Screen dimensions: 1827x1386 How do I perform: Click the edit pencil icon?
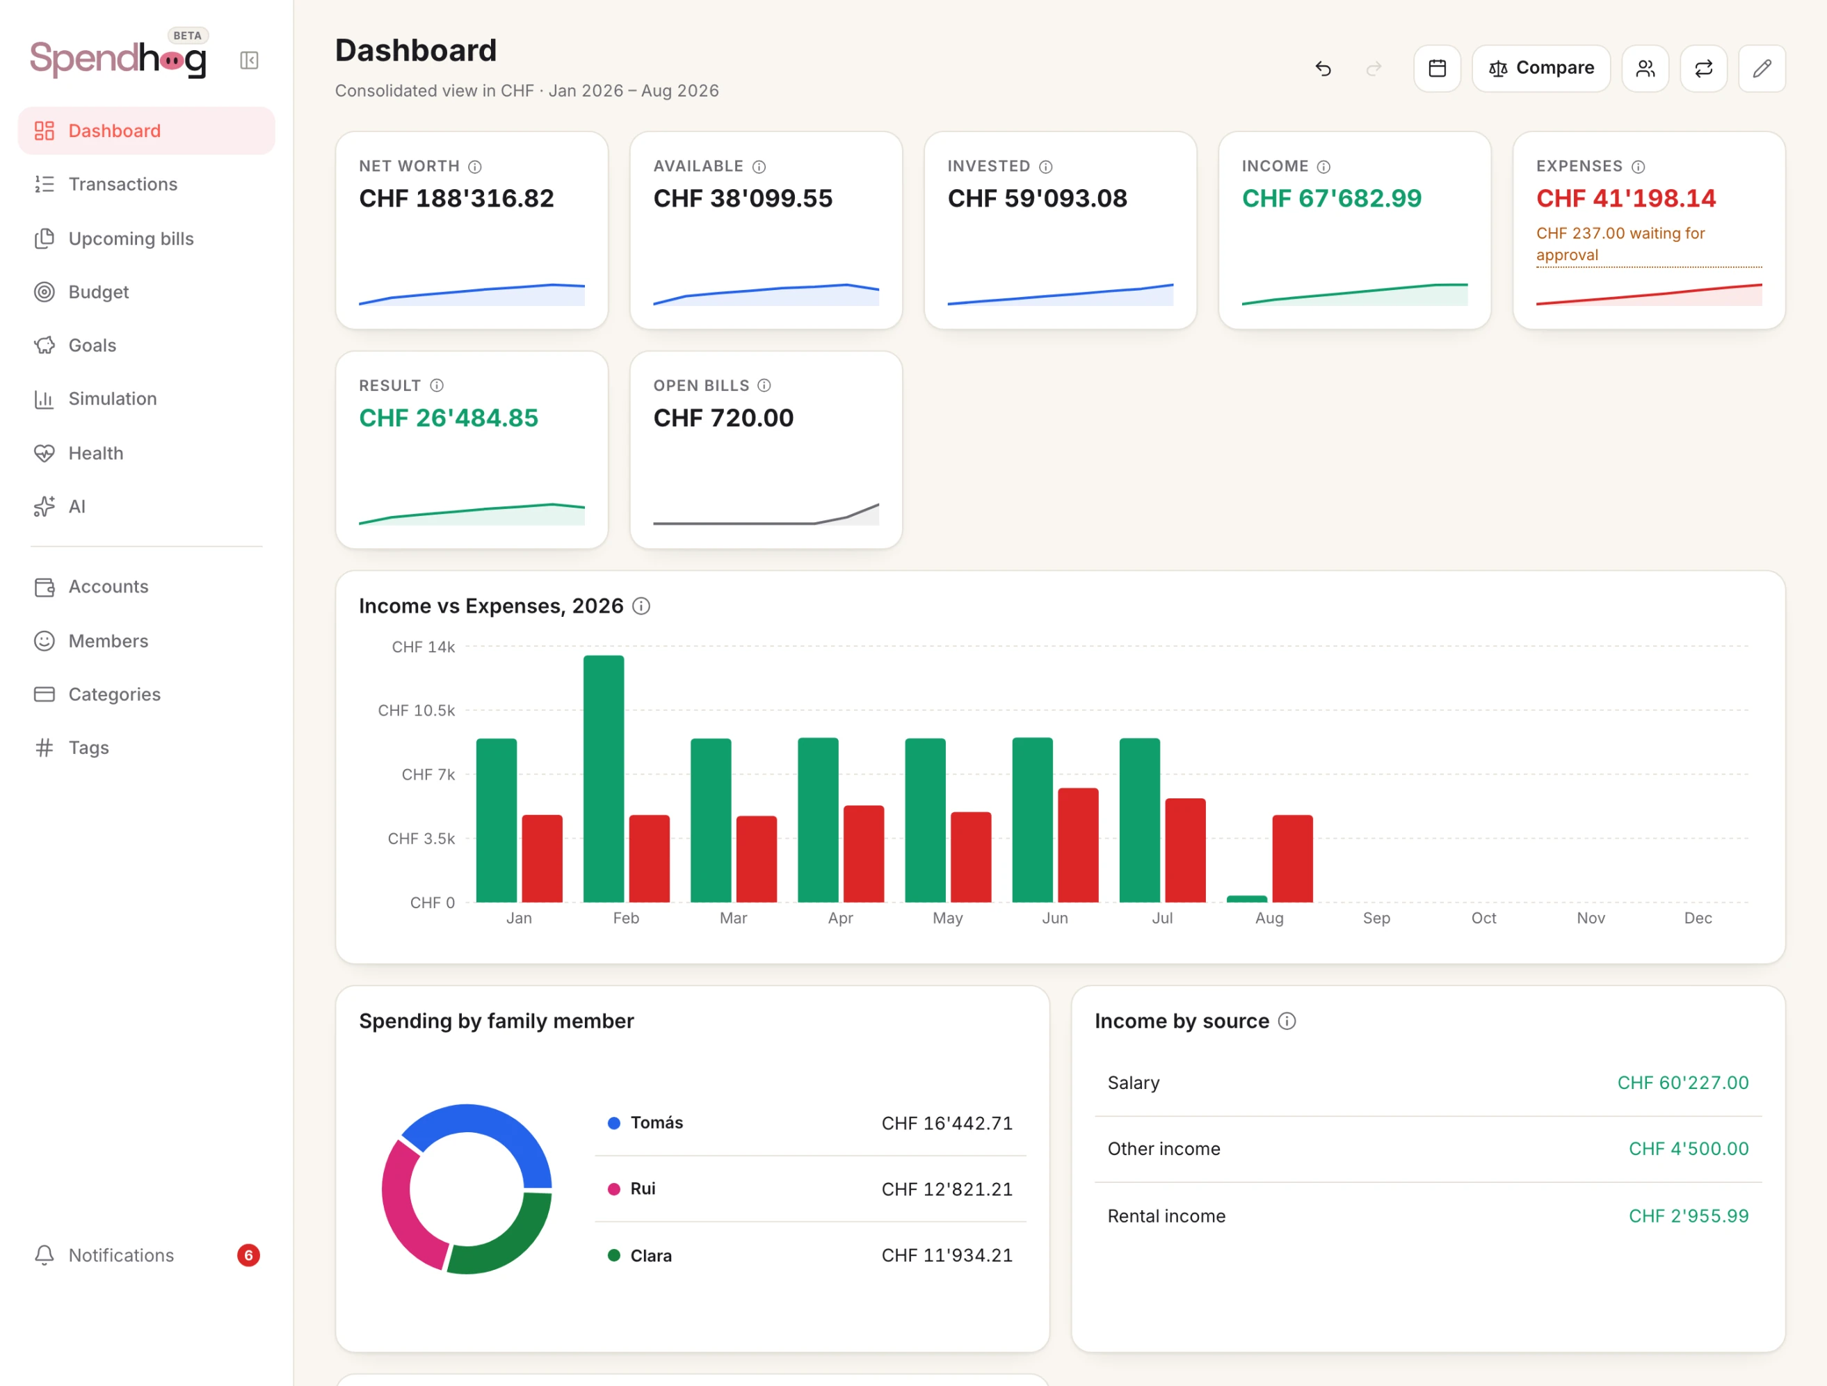coord(1762,69)
